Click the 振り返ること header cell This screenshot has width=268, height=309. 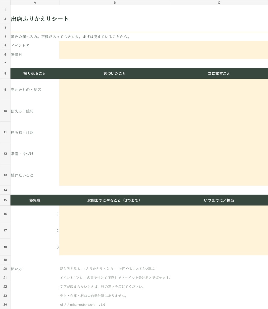pos(35,73)
